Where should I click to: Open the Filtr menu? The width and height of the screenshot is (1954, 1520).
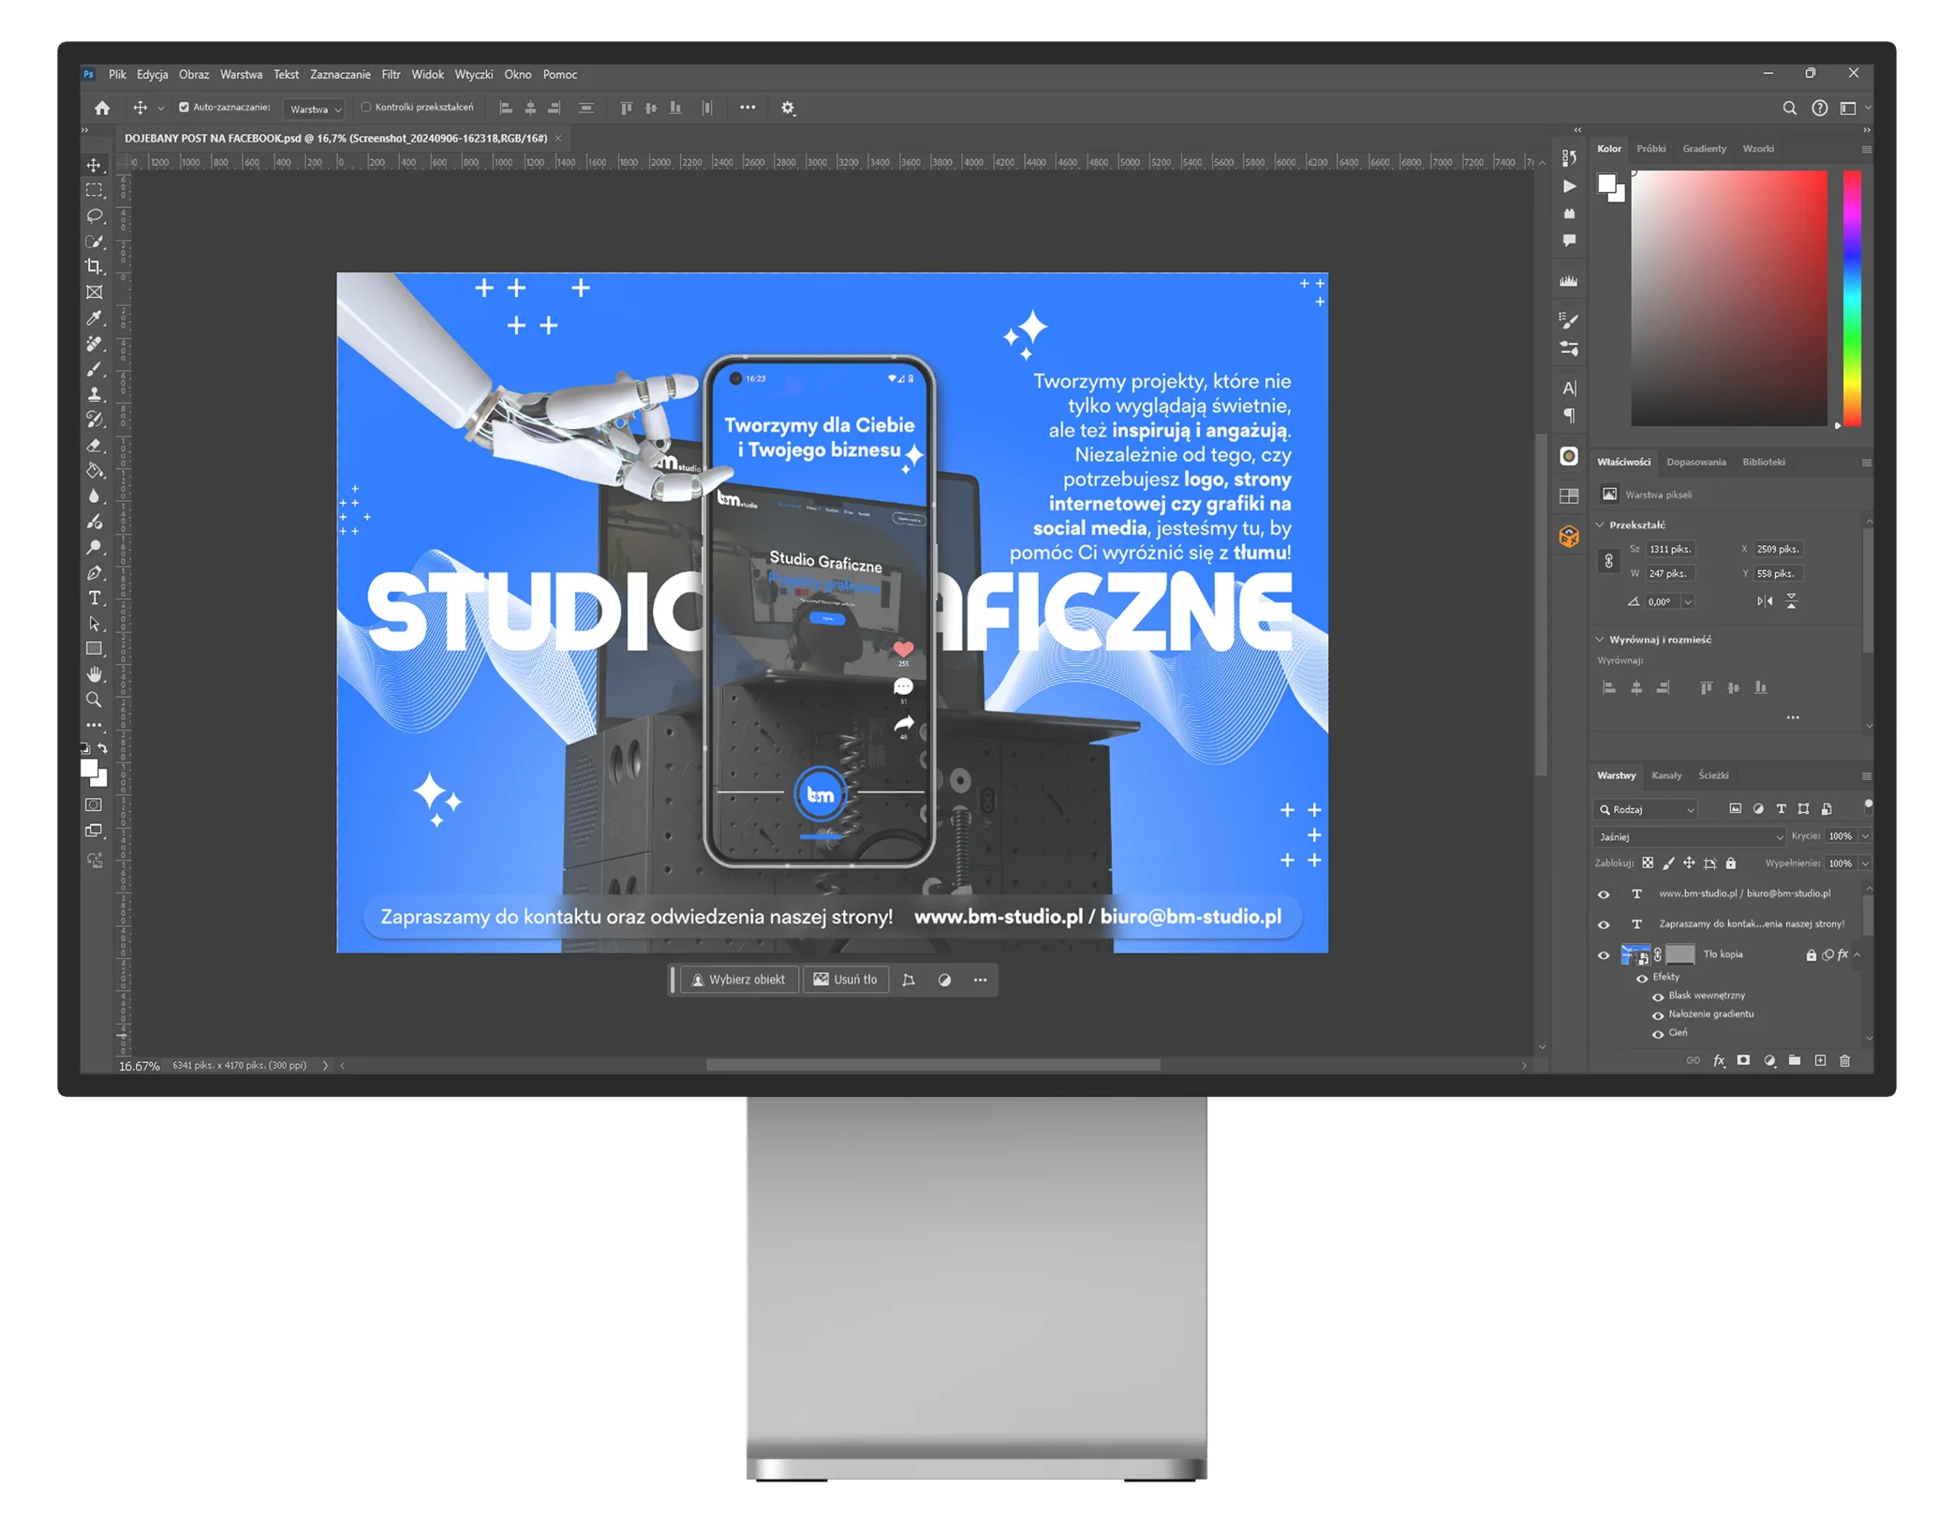[391, 74]
